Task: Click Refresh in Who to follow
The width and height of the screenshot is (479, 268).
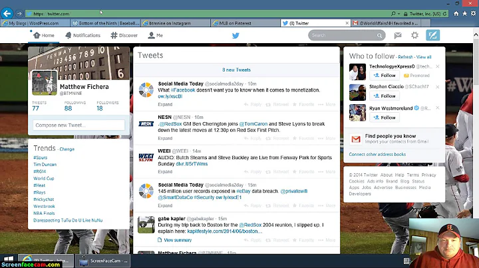Action: click(x=405, y=57)
